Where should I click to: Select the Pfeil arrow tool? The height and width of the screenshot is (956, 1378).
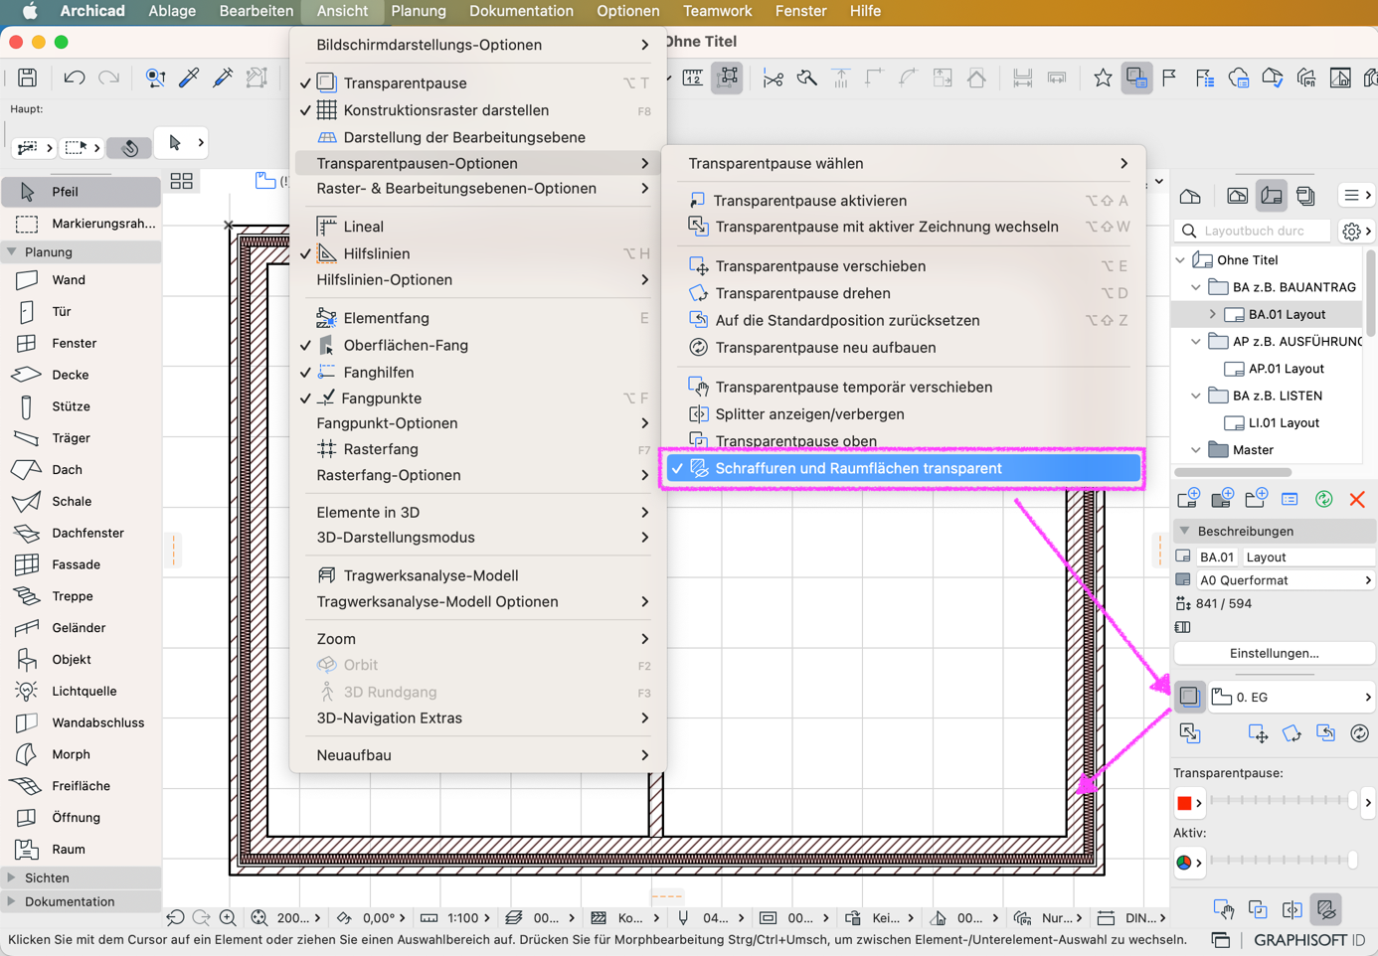tap(81, 192)
